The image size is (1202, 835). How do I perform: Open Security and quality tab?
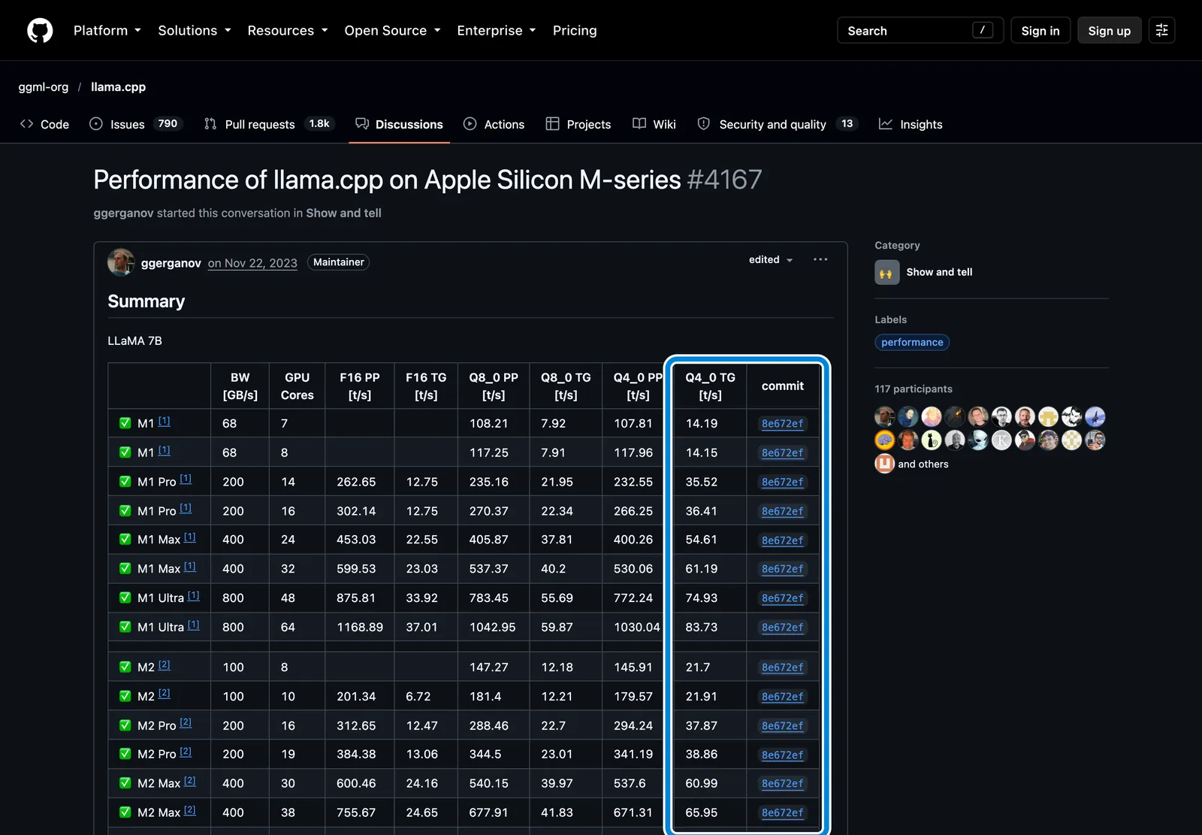(776, 124)
